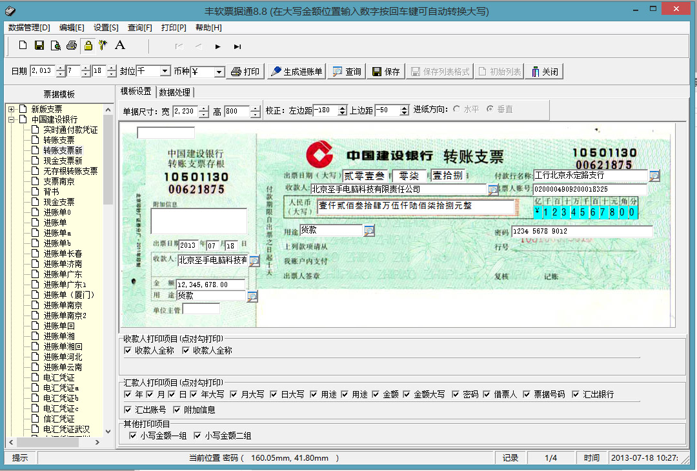Expand the 新版支票 tree node
Image resolution: width=697 pixels, height=471 pixels.
(11, 109)
